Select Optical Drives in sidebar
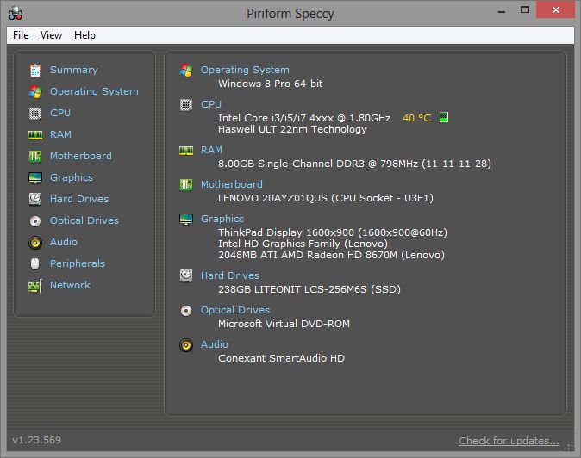Image resolution: width=581 pixels, height=458 pixels. [x=84, y=220]
